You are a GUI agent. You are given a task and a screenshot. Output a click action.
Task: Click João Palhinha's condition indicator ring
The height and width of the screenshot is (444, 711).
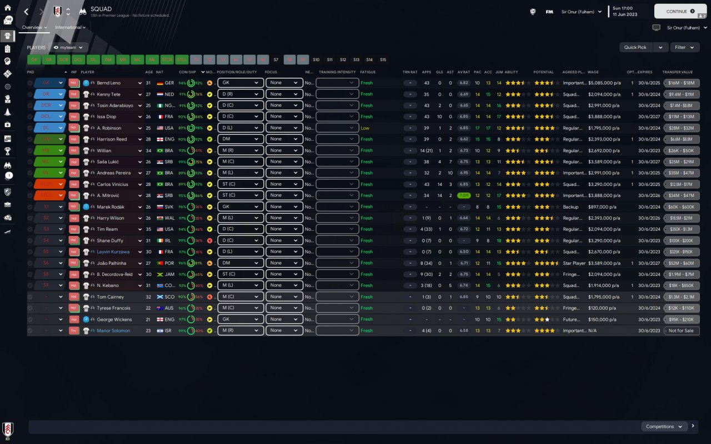(191, 263)
